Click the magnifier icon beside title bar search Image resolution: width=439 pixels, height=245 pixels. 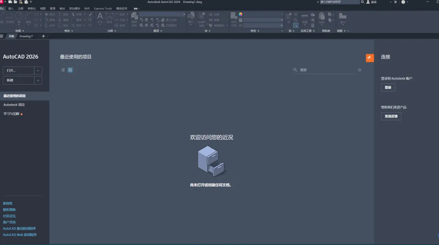(x=363, y=2)
